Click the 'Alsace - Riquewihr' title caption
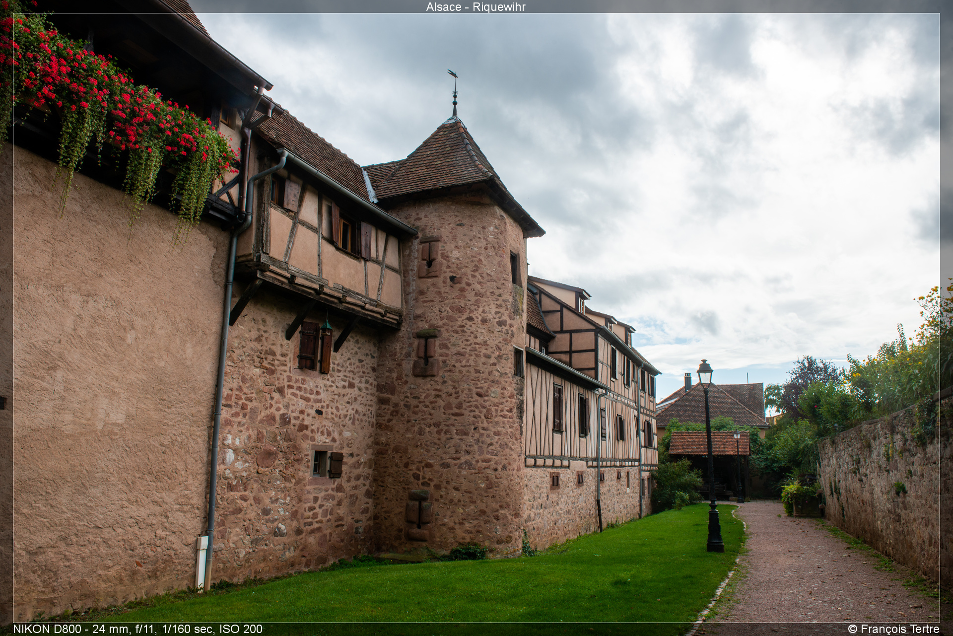 476,6
